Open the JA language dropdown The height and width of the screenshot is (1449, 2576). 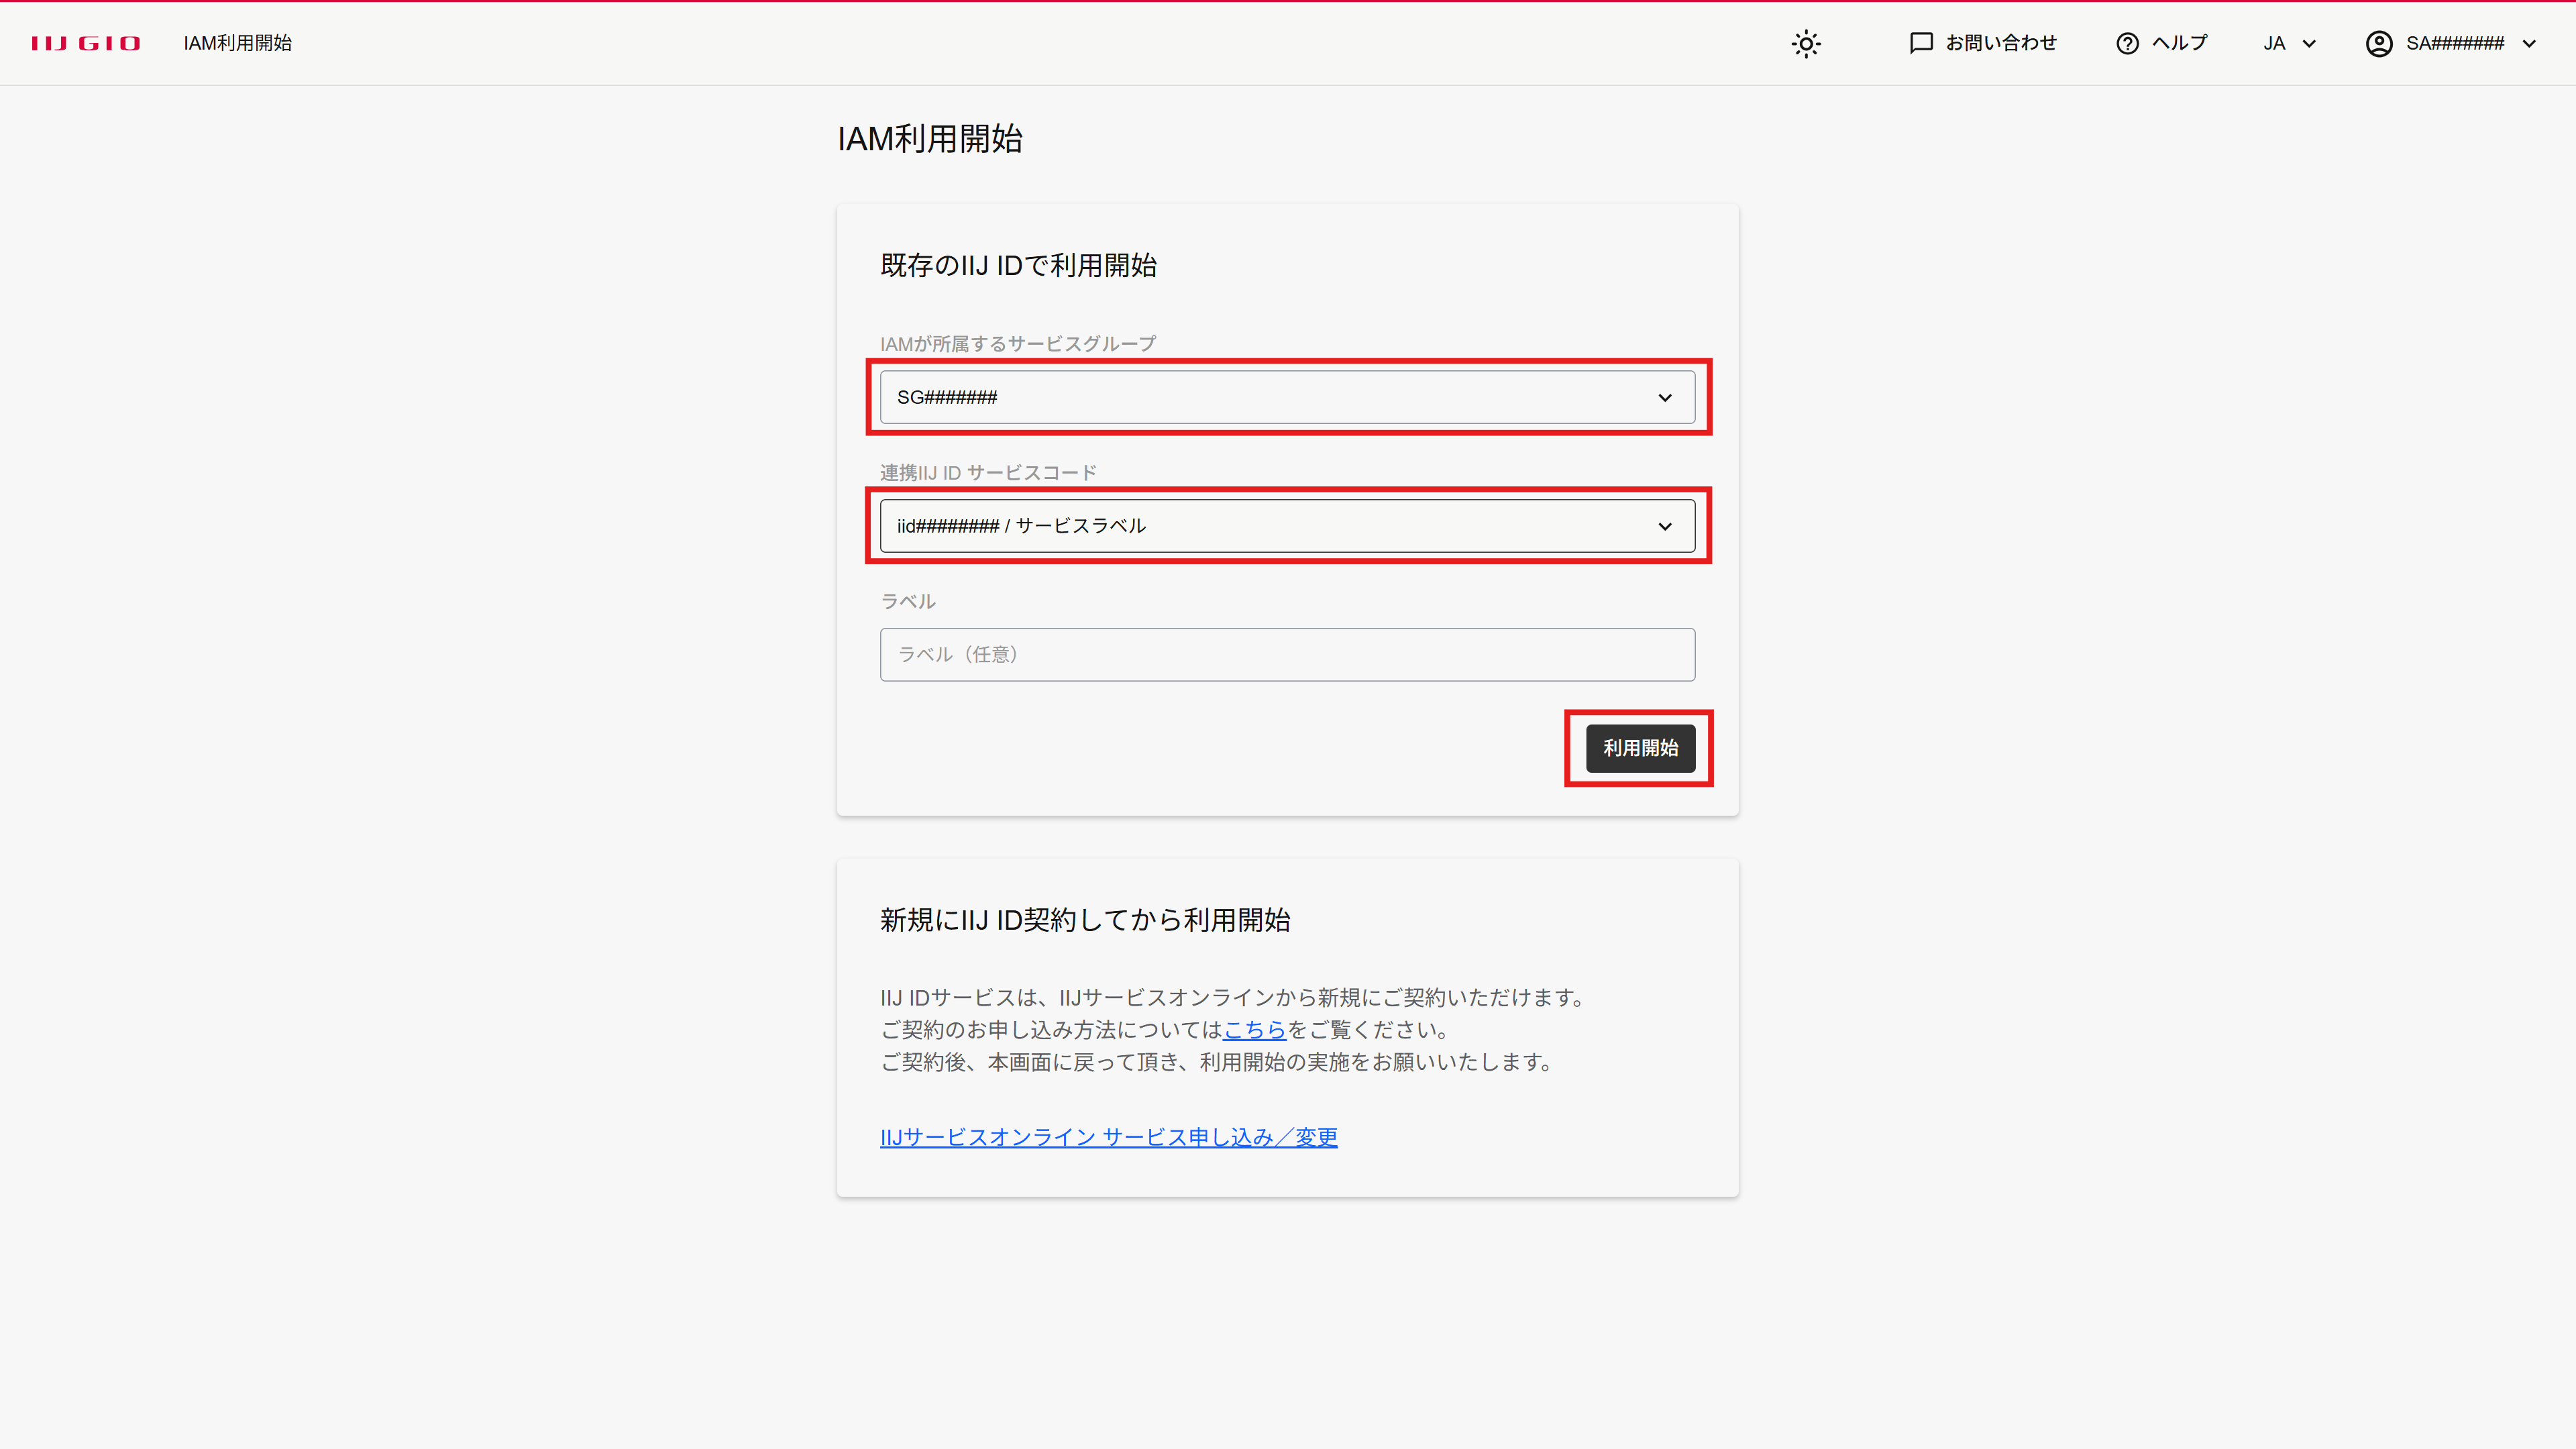coord(2290,43)
